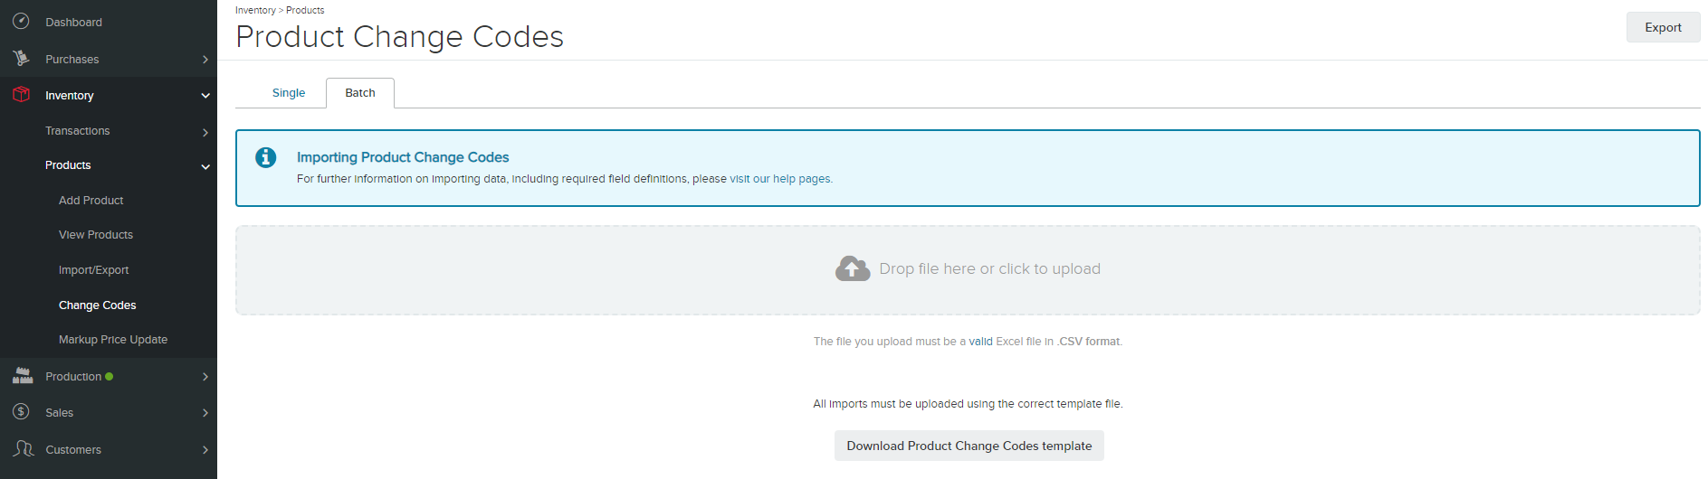Go to Markup Price Update
The width and height of the screenshot is (1708, 479).
point(113,340)
